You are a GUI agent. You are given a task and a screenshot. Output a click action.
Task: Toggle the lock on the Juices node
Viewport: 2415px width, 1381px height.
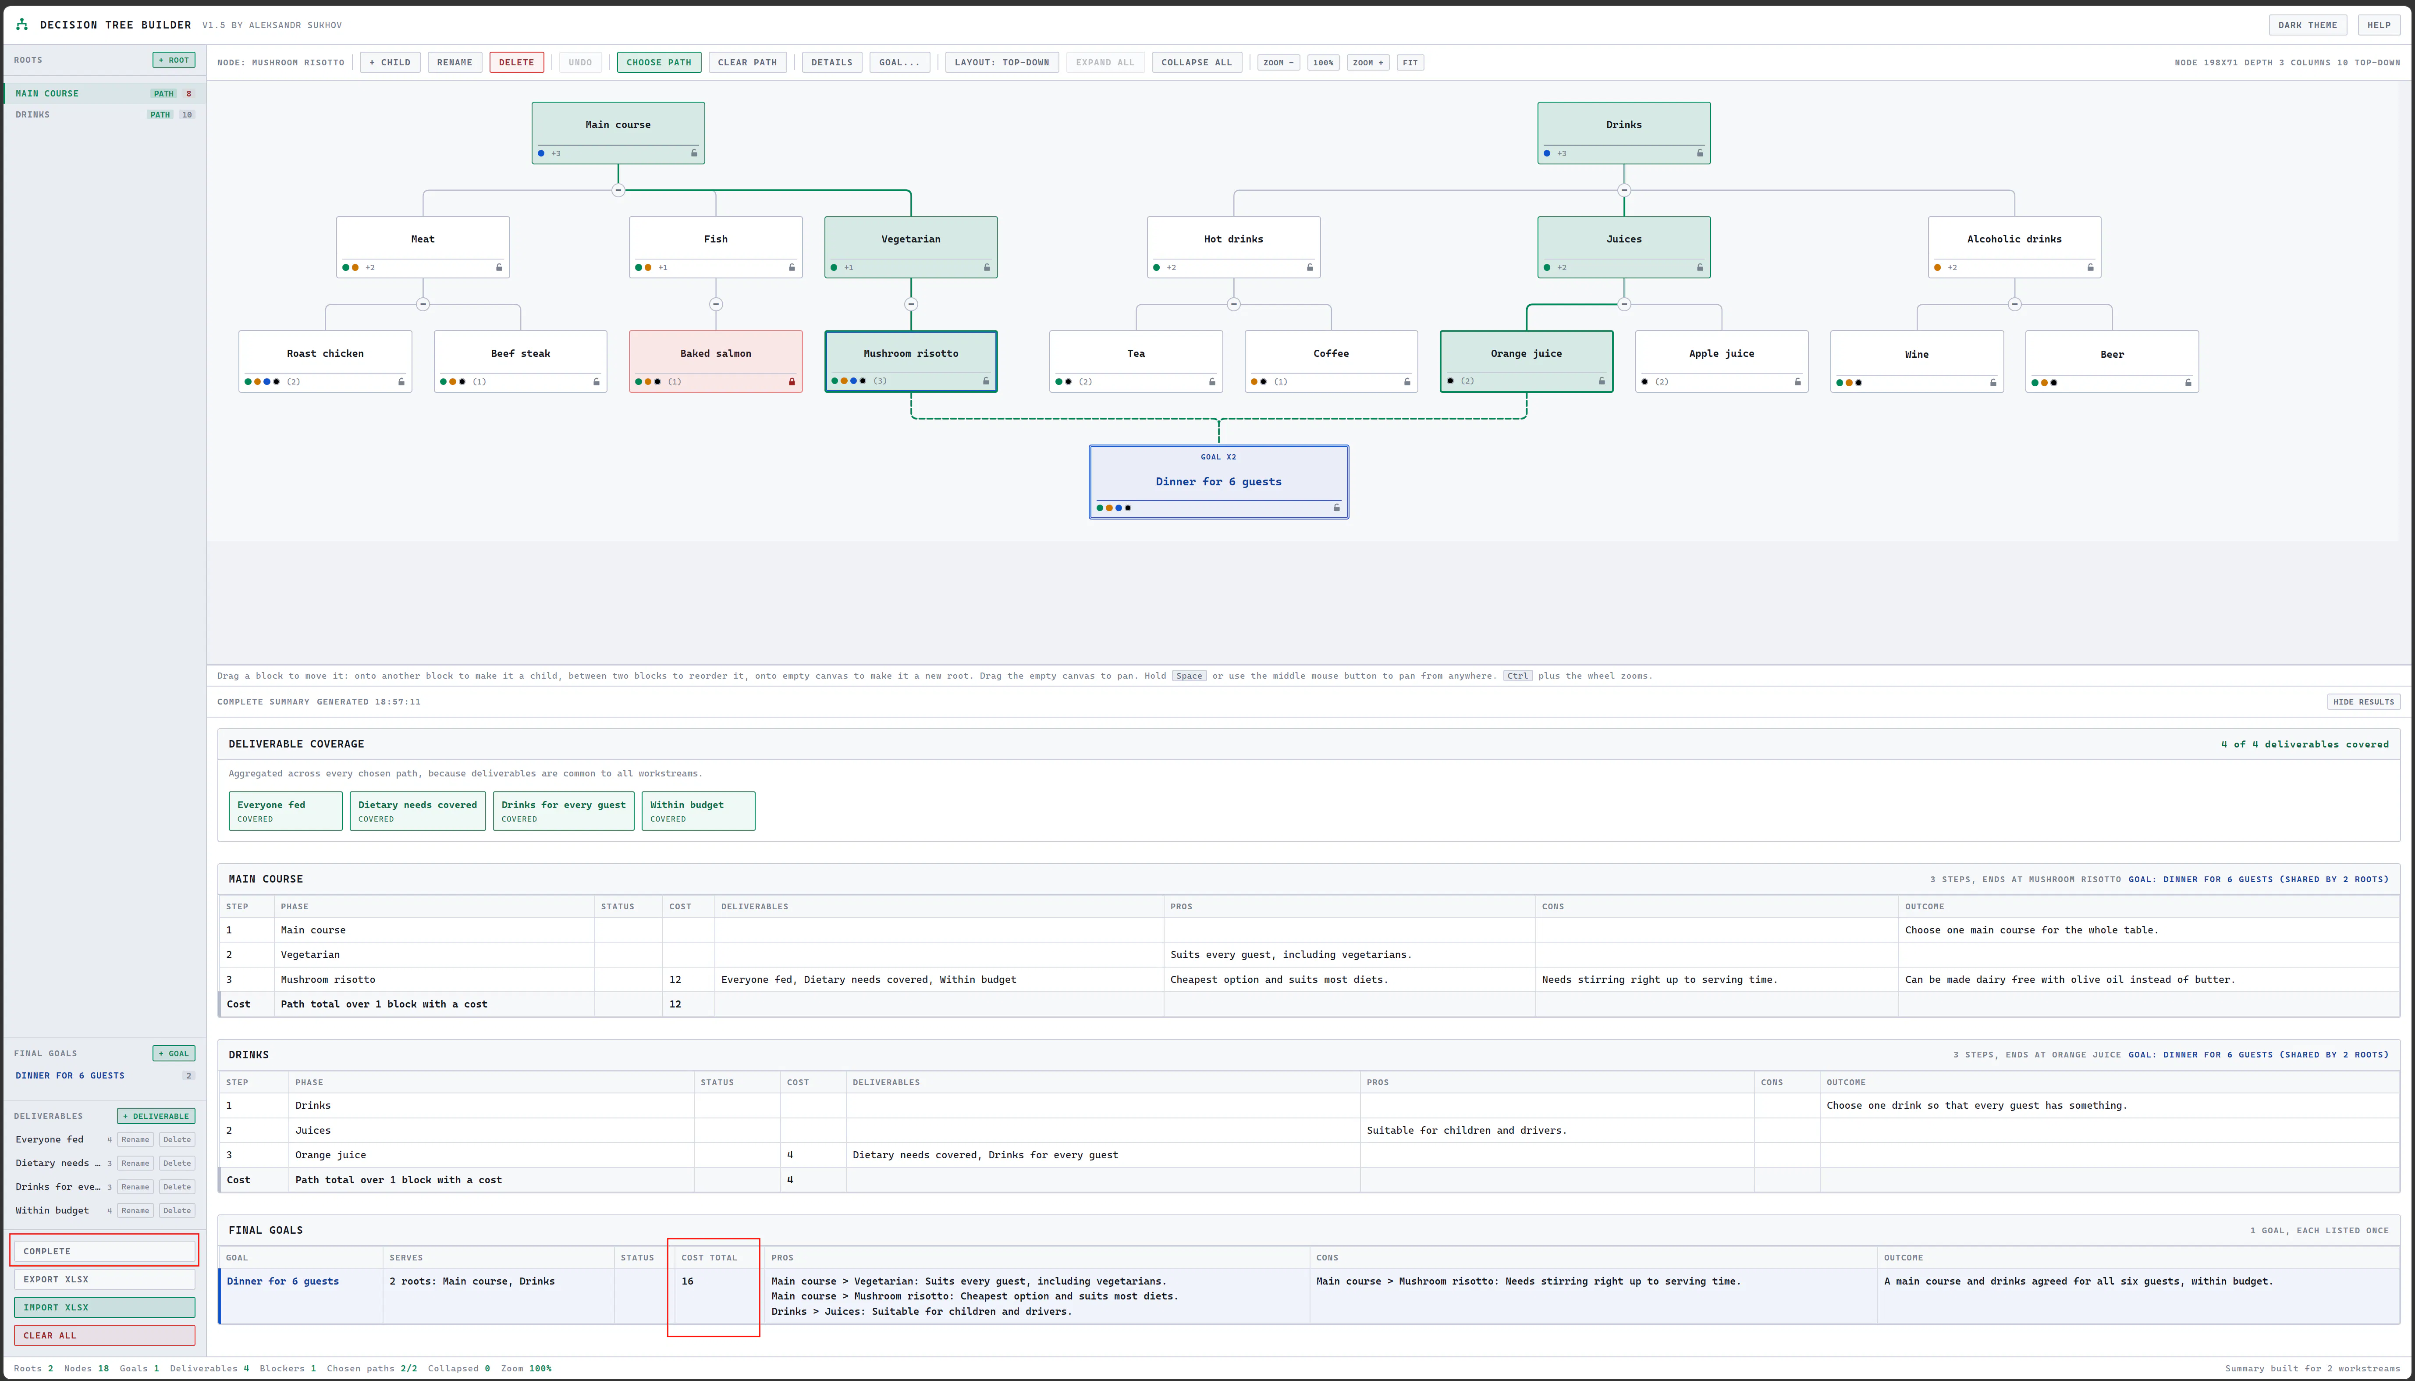click(1700, 267)
